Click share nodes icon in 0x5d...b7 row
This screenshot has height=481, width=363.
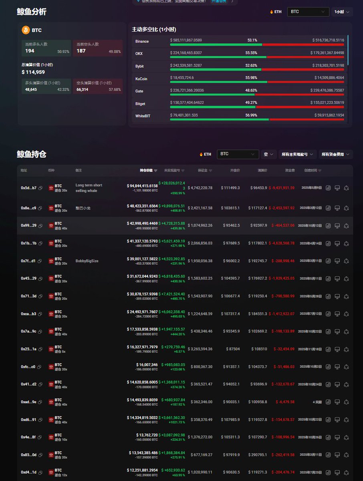pos(346,188)
